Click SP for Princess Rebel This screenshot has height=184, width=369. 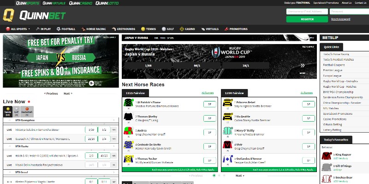click(309, 104)
